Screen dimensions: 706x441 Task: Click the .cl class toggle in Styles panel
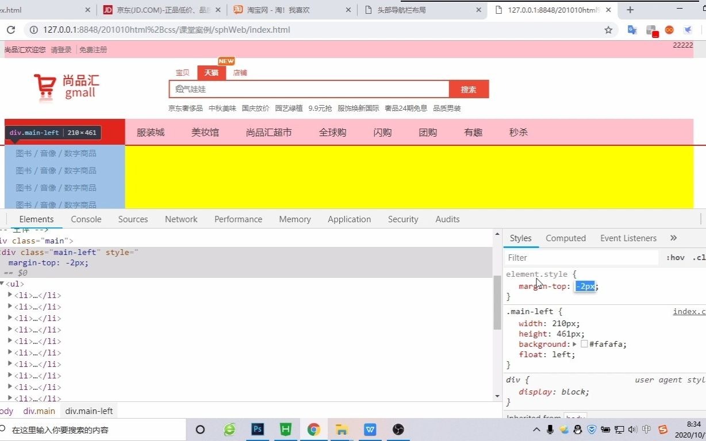699,257
